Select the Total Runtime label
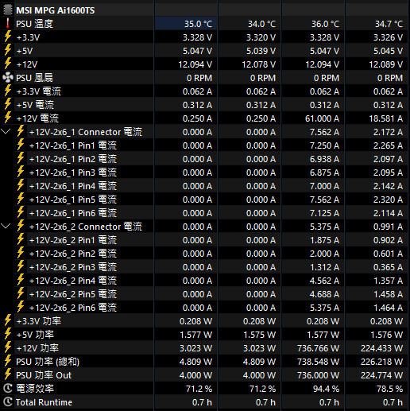This screenshot has width=410, height=411. [x=44, y=402]
